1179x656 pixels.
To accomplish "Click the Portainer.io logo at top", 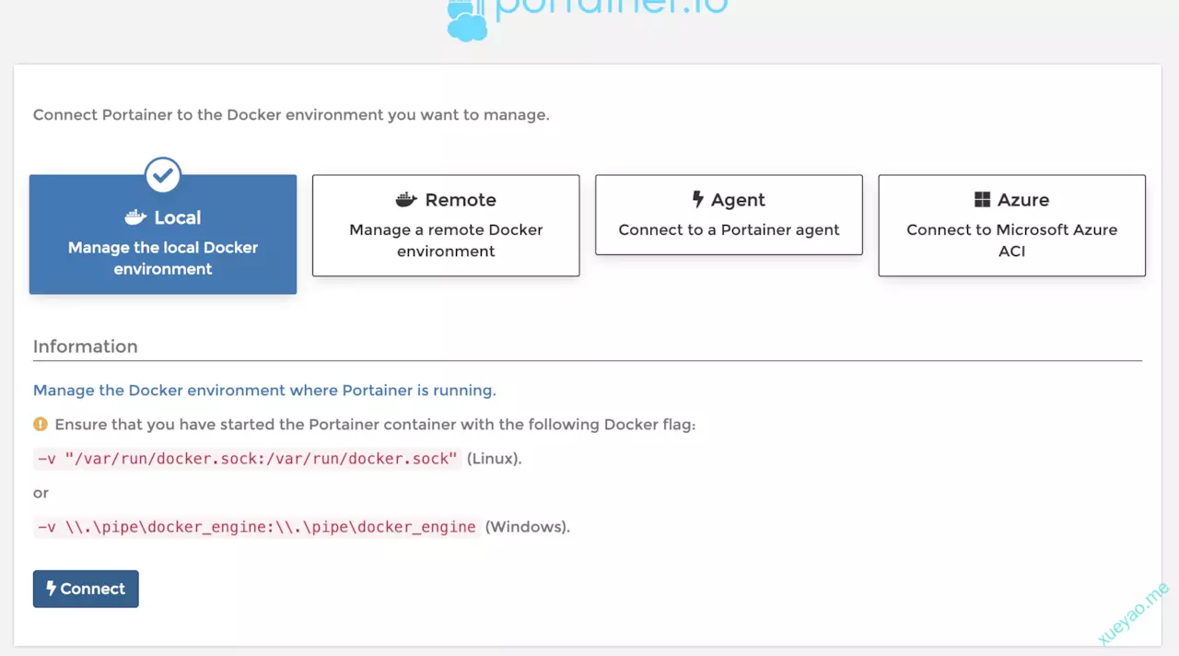I will (588, 18).
